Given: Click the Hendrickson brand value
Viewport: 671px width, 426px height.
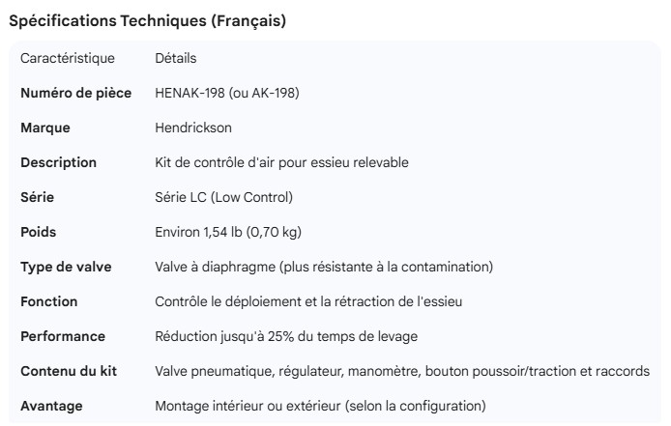Looking at the screenshot, I should 193,128.
